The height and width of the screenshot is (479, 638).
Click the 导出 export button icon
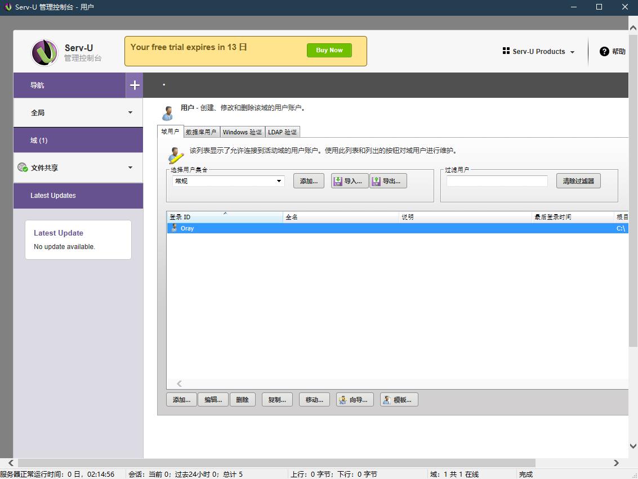tap(376, 181)
